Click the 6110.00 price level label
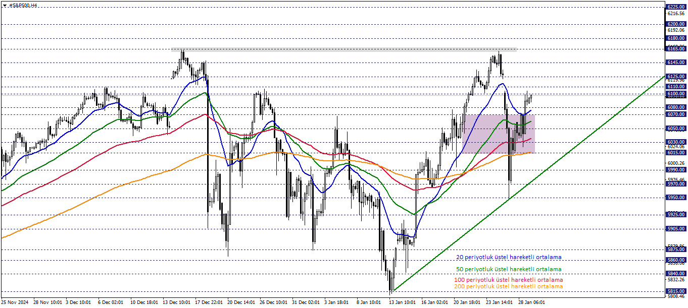688x308 pixels. (676, 87)
